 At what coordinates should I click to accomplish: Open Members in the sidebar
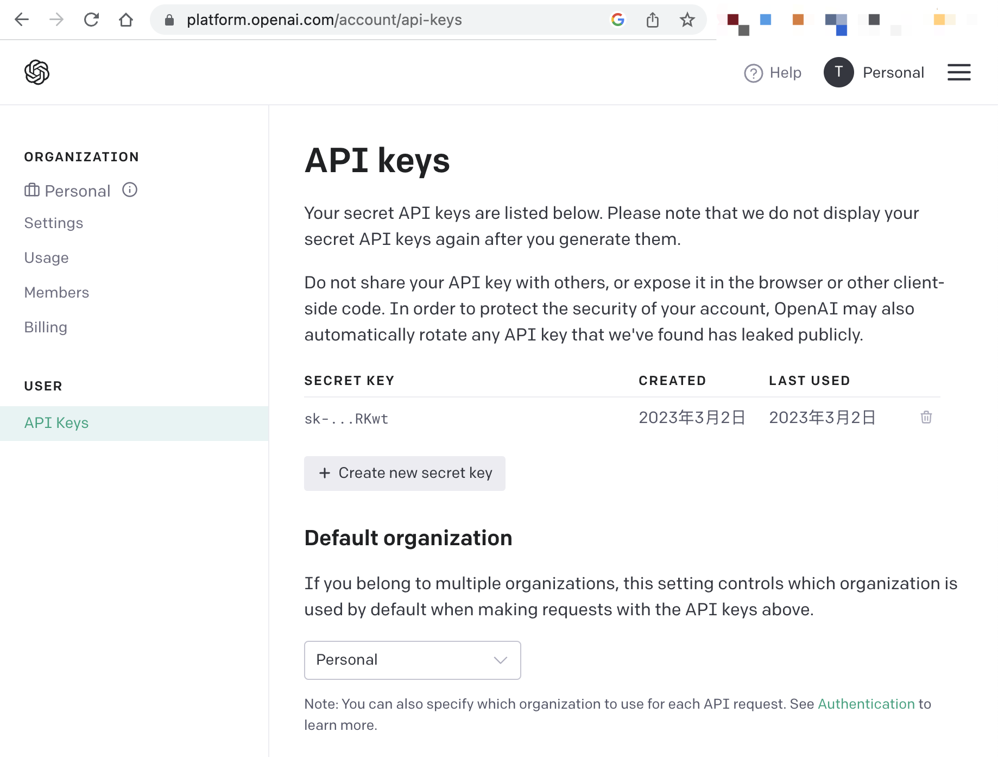coord(56,293)
